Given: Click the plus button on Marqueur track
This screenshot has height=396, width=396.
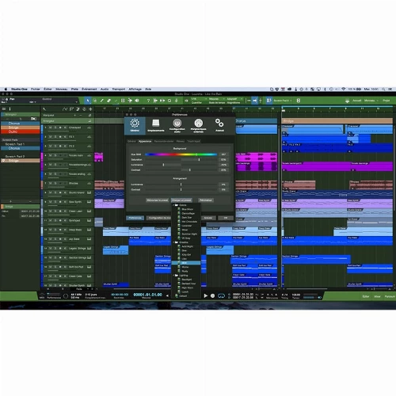Looking at the screenshot, I should click(75, 116).
